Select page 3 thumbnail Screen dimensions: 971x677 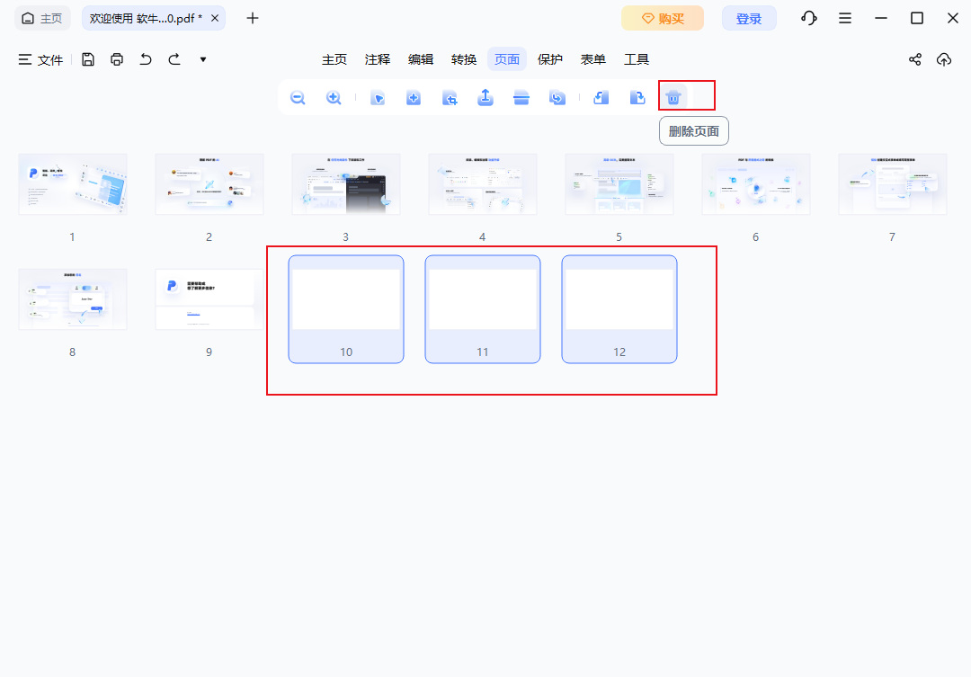click(345, 184)
